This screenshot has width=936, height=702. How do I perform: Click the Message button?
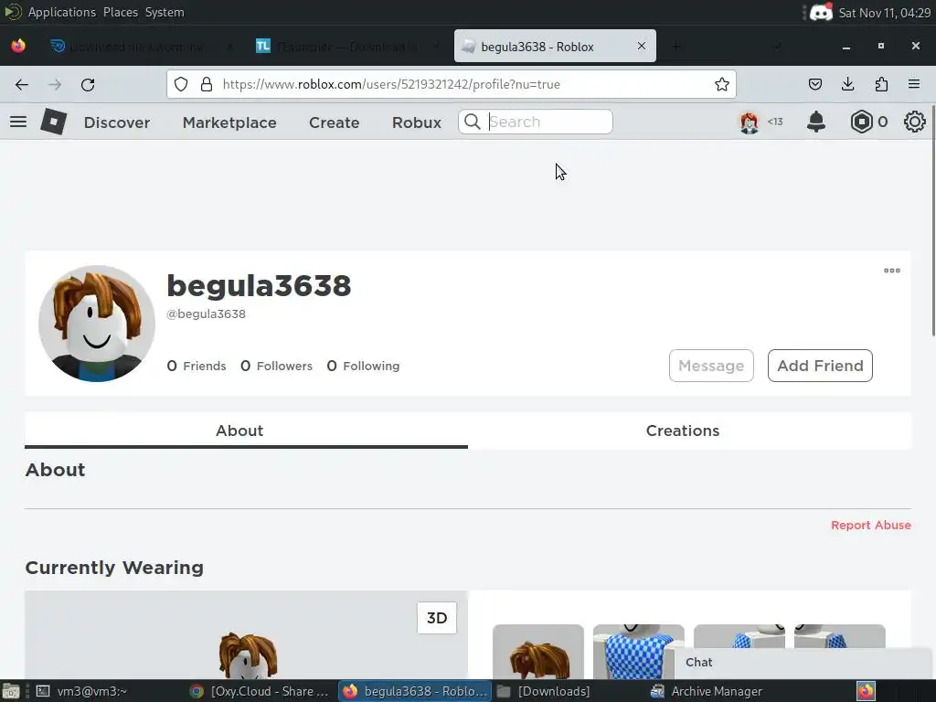coord(711,366)
